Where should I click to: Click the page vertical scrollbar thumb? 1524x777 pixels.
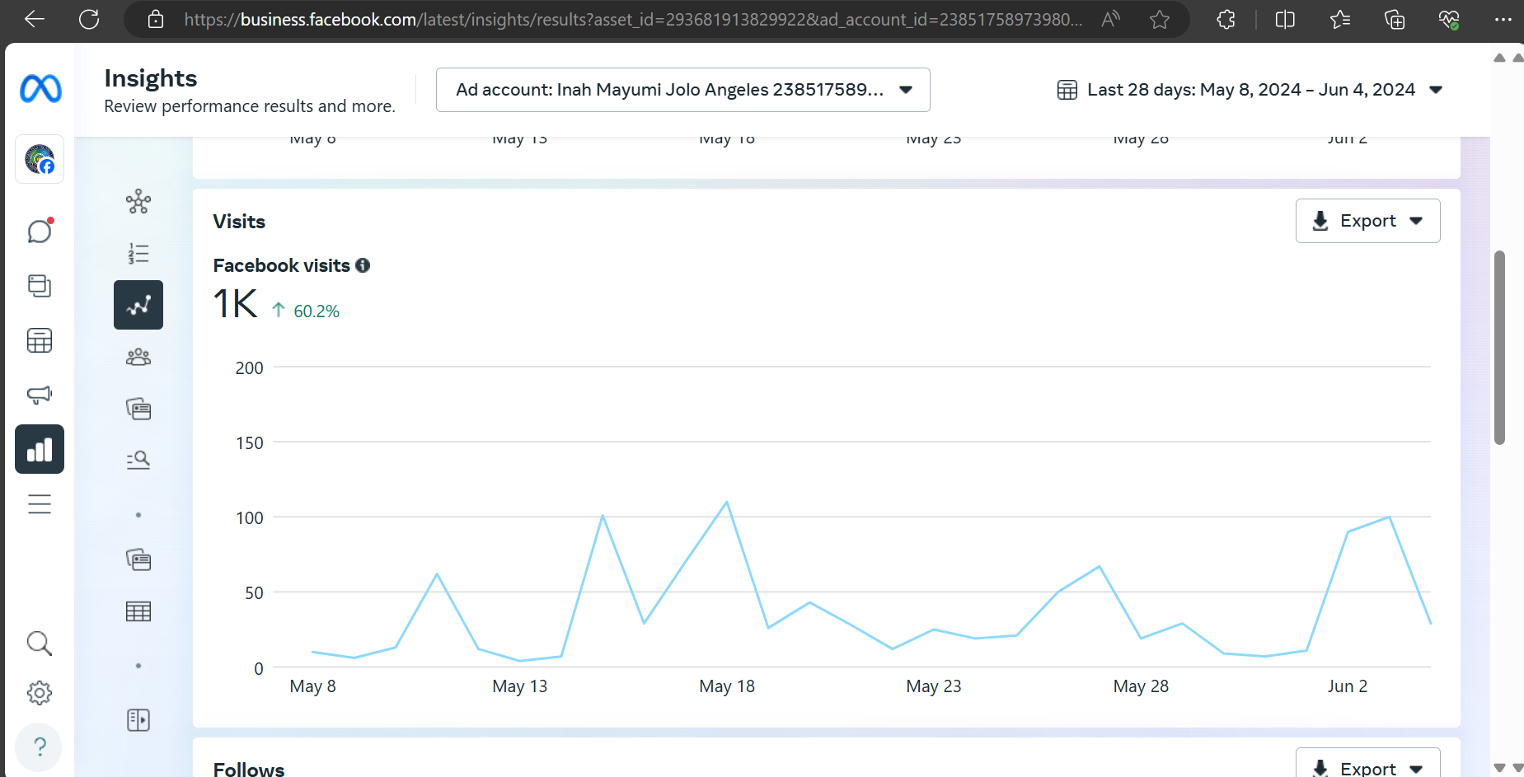[x=1499, y=348]
